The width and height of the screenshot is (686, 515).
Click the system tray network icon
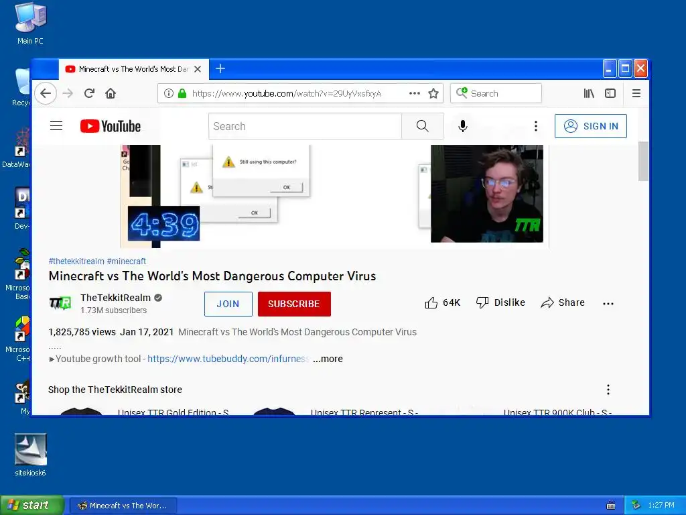(x=636, y=506)
